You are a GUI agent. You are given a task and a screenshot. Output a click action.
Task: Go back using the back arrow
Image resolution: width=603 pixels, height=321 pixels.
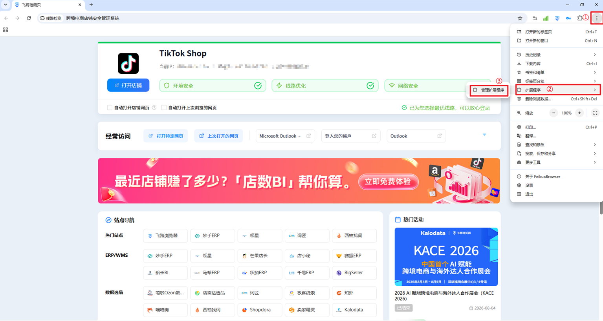pos(6,18)
